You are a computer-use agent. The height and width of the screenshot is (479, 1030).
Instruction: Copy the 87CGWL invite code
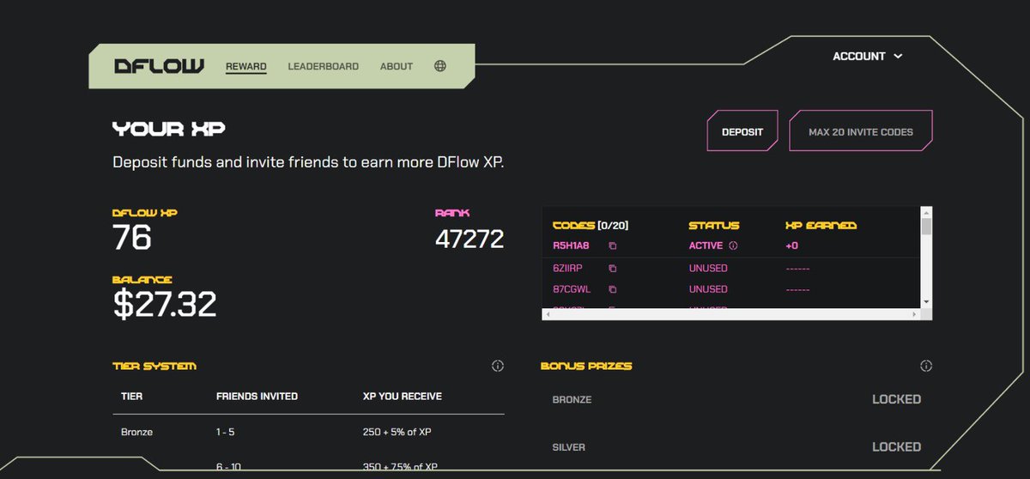(613, 290)
